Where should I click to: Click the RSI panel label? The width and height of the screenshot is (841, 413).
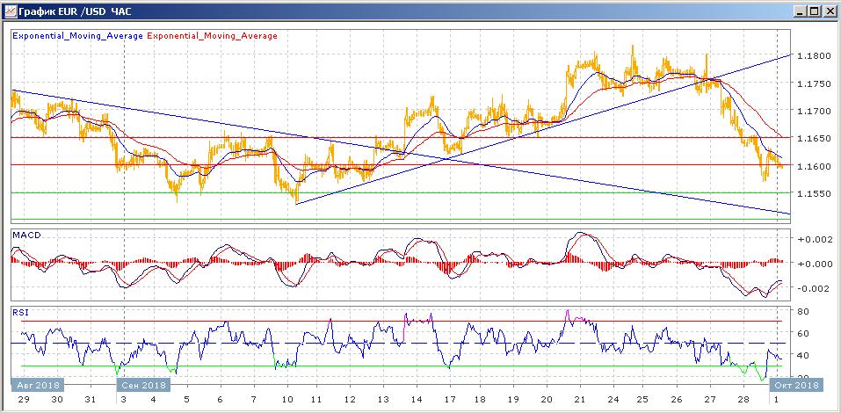[20, 312]
